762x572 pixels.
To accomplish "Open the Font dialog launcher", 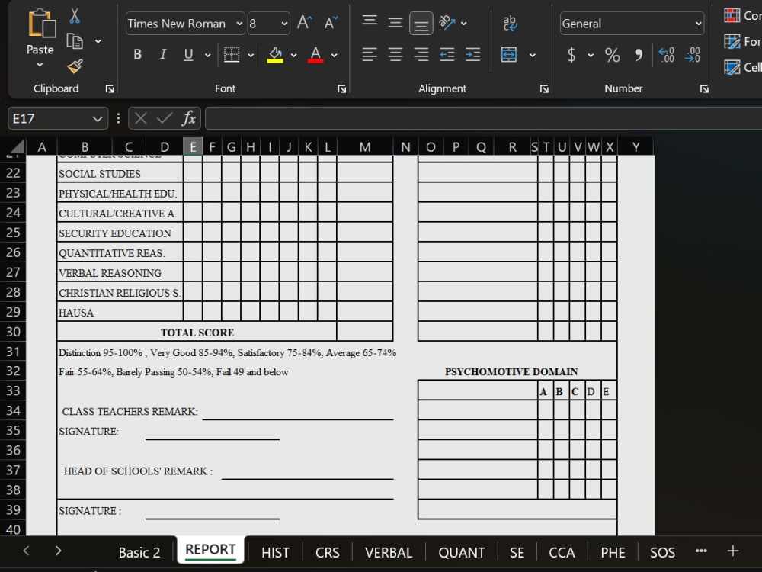I will pyautogui.click(x=342, y=88).
